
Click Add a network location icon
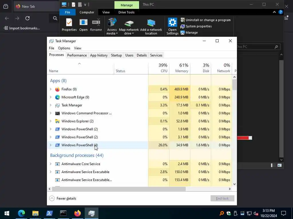point(151,23)
